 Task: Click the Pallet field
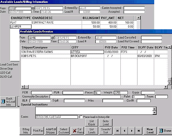(x=138, y=96)
